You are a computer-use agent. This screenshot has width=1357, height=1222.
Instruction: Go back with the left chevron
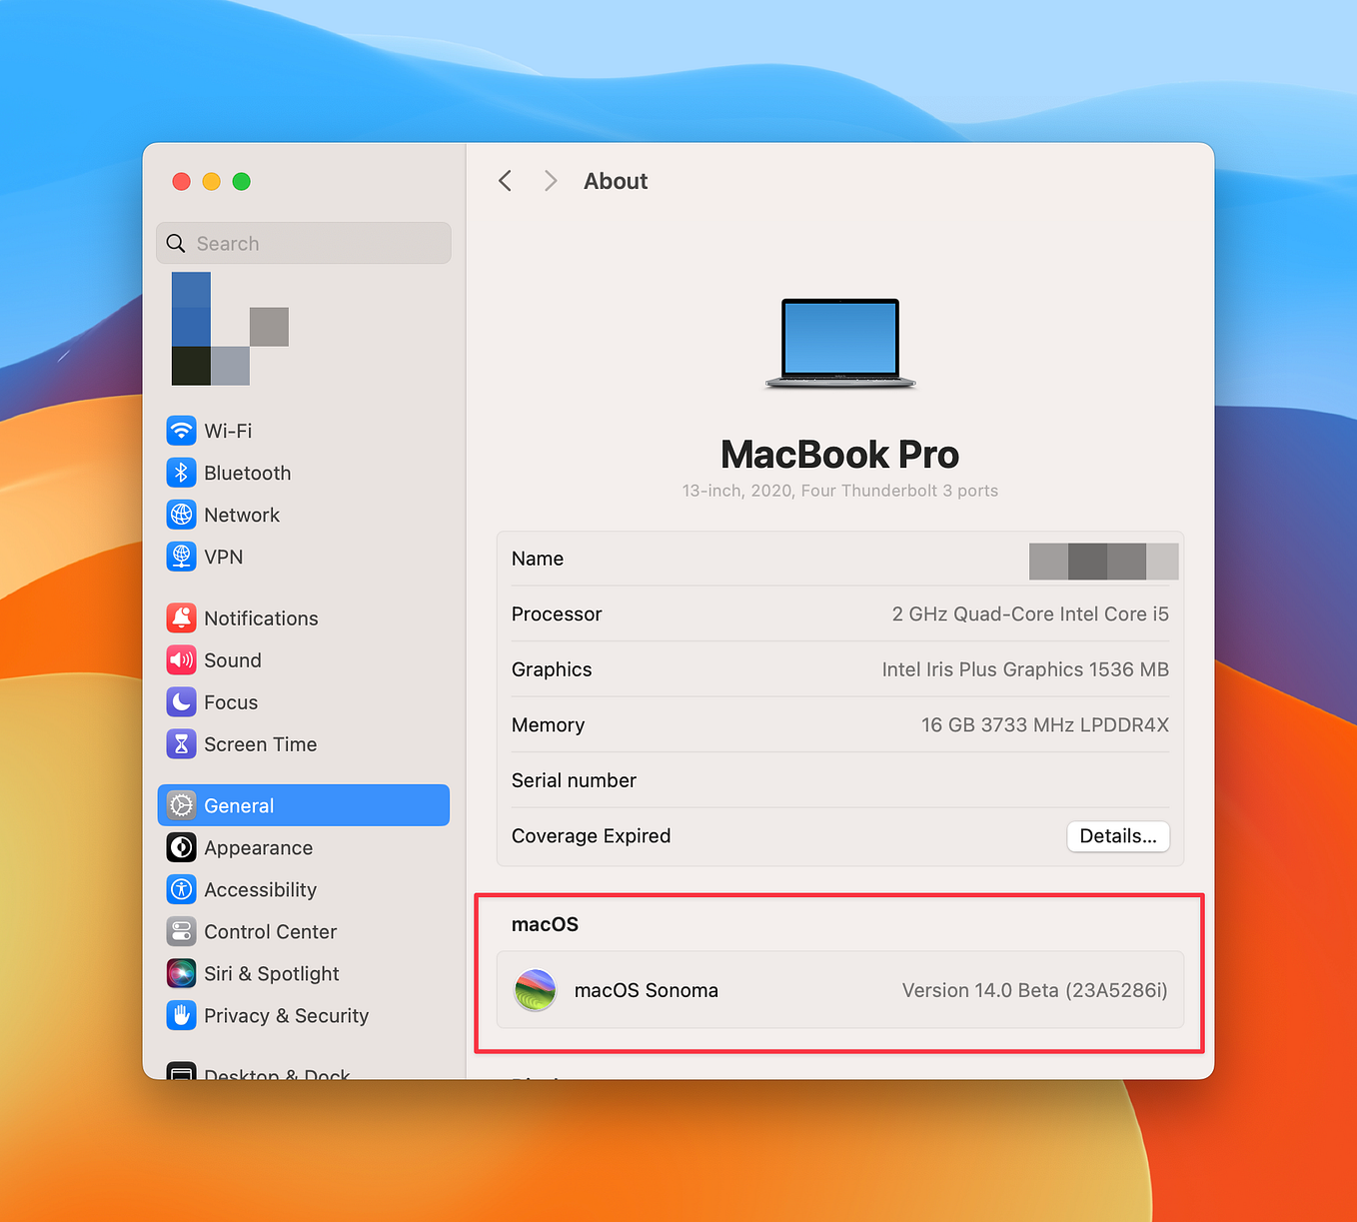(x=505, y=181)
